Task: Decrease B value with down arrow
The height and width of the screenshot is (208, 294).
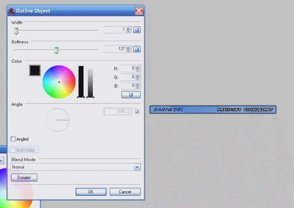Action: pyautogui.click(x=138, y=87)
